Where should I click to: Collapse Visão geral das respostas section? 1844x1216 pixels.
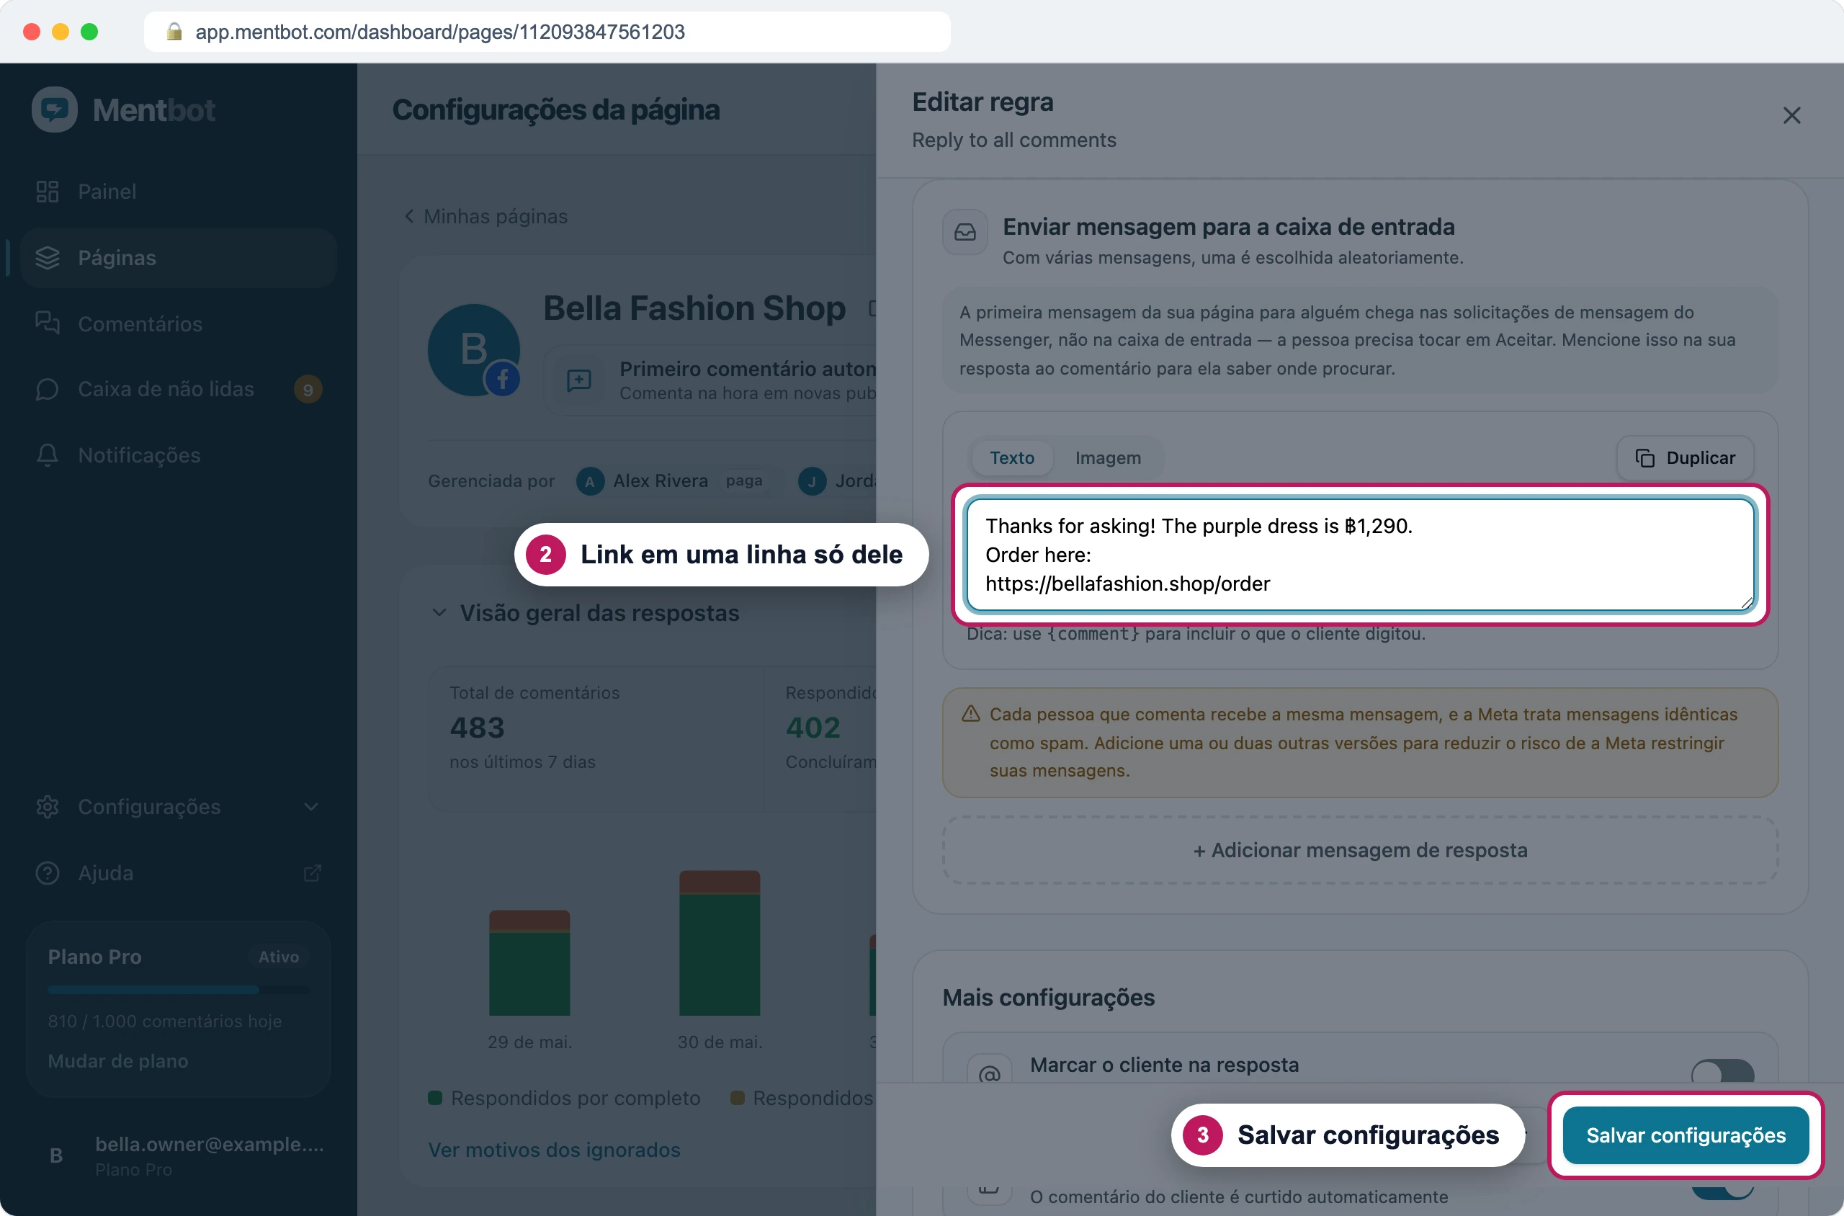(x=439, y=612)
